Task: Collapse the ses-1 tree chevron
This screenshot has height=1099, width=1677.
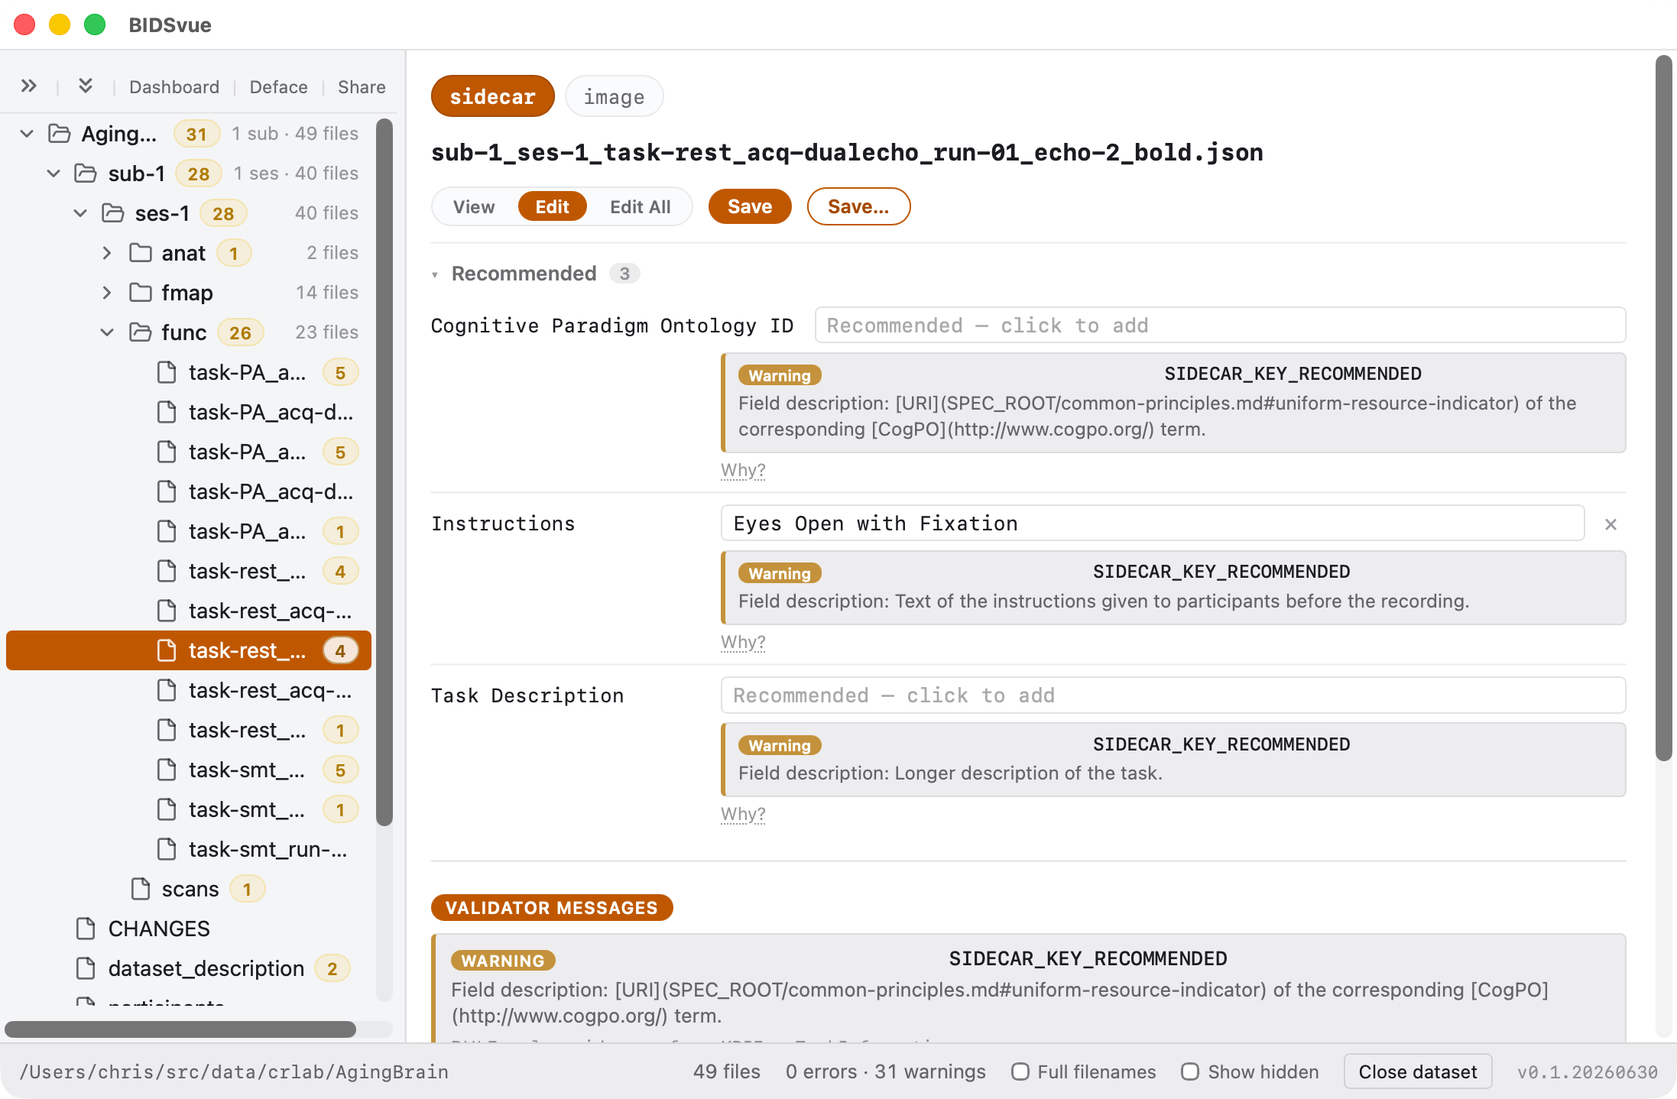Action: (x=80, y=213)
